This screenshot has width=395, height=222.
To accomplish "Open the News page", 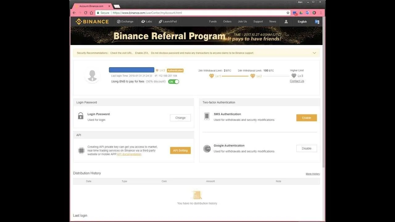I will (x=272, y=22).
